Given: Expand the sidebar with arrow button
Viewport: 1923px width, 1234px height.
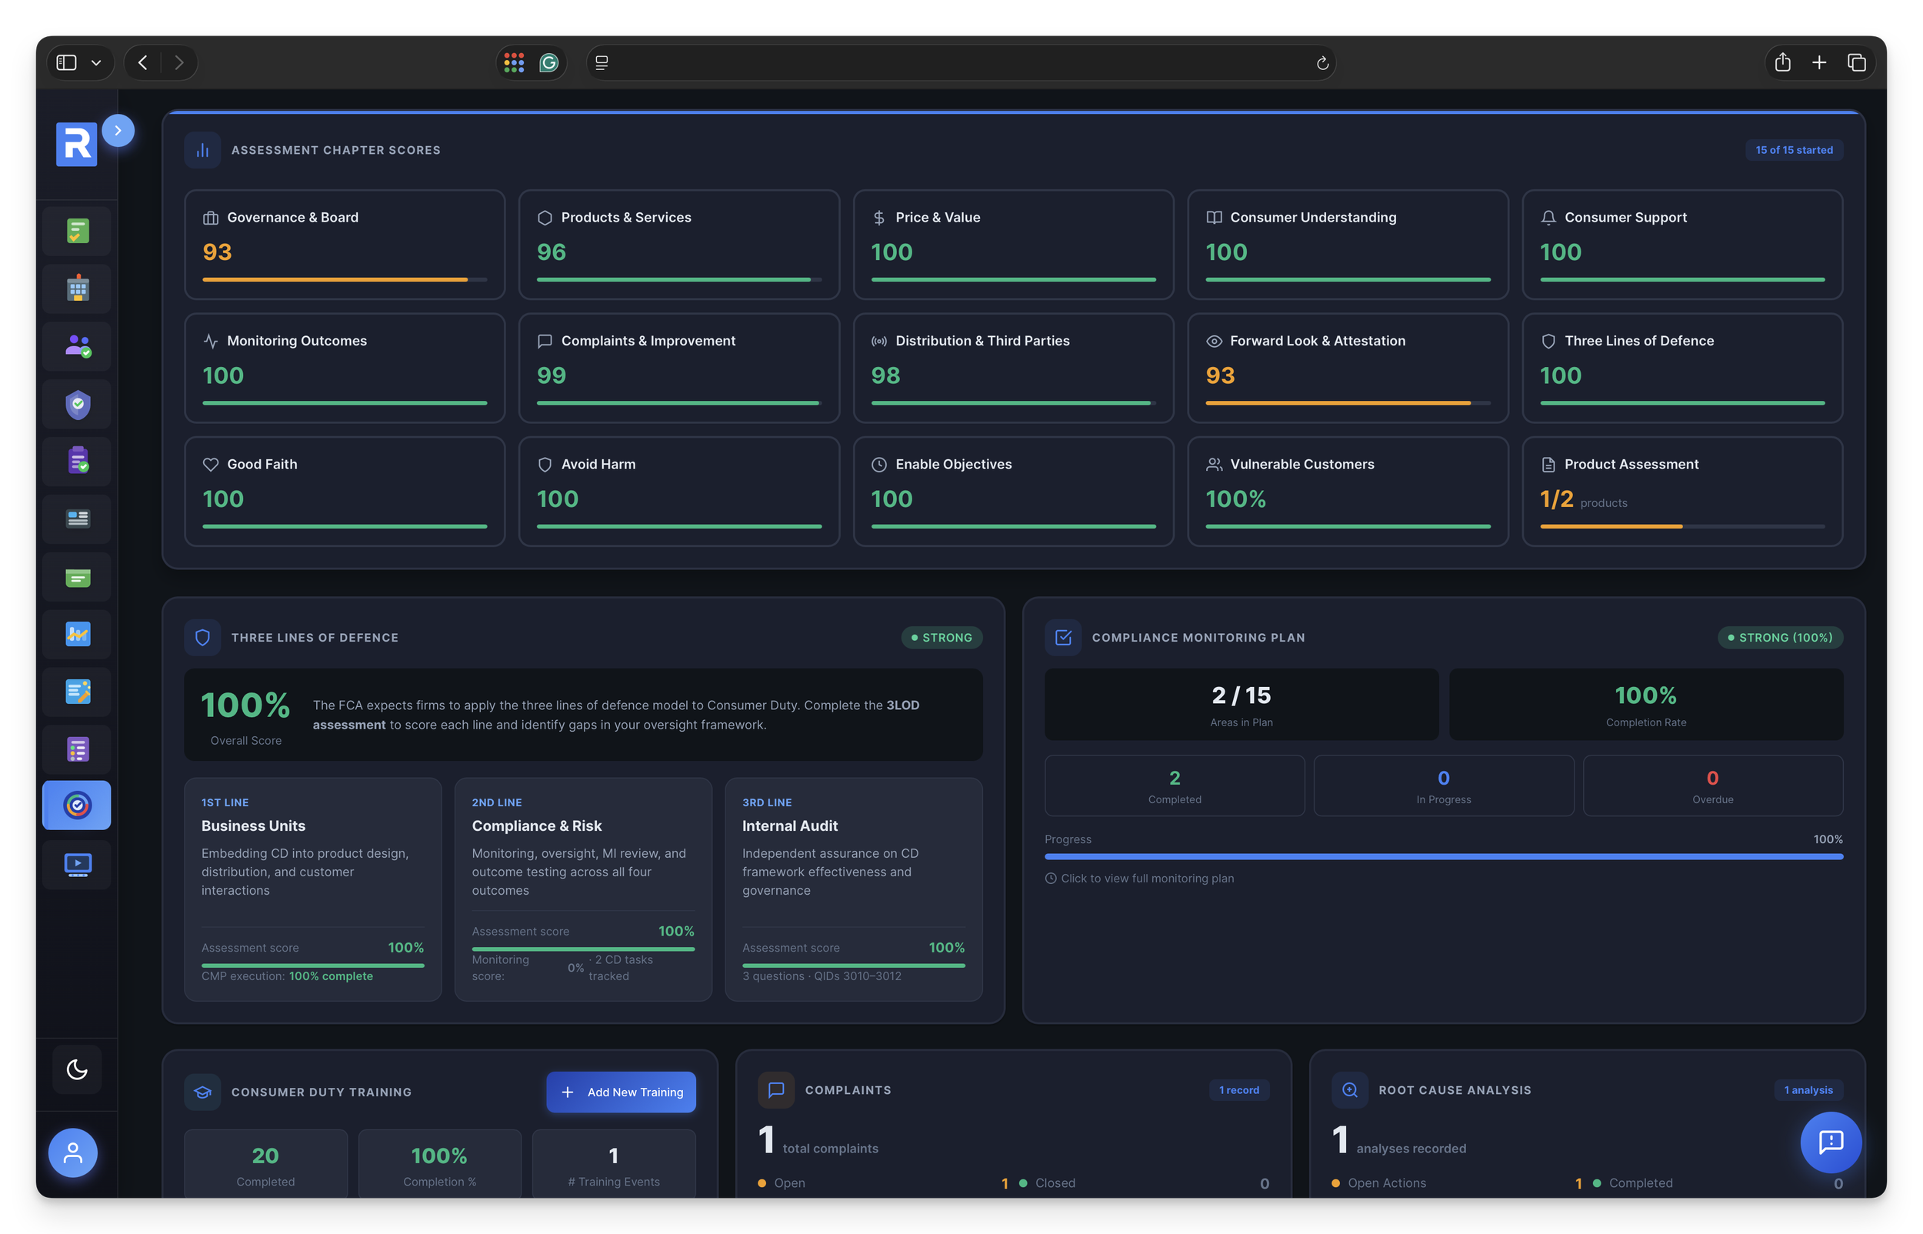Looking at the screenshot, I should pos(118,131).
